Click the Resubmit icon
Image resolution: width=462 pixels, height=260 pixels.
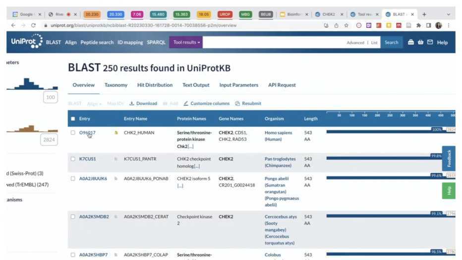pyautogui.click(x=237, y=104)
